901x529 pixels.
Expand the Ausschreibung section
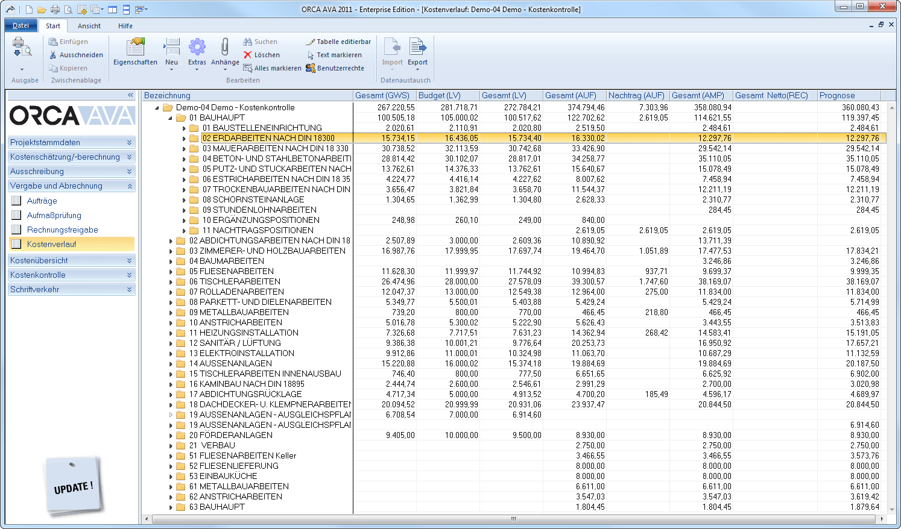71,171
